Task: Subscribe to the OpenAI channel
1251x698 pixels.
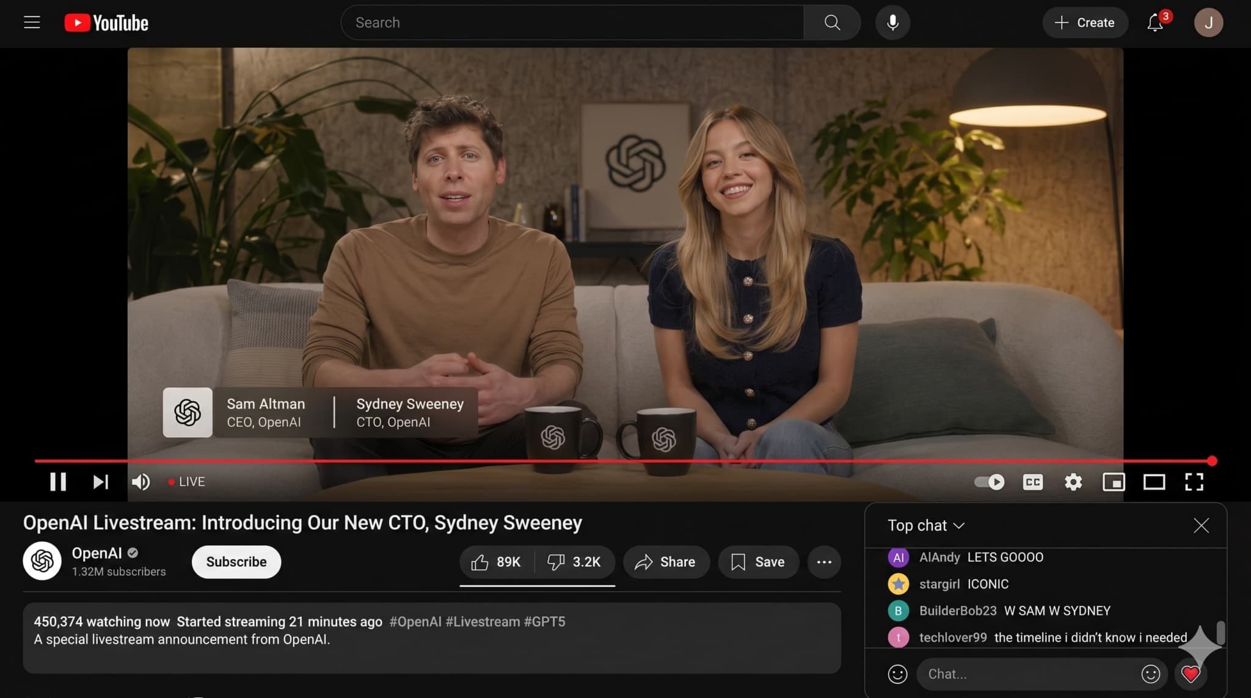Action: tap(236, 562)
